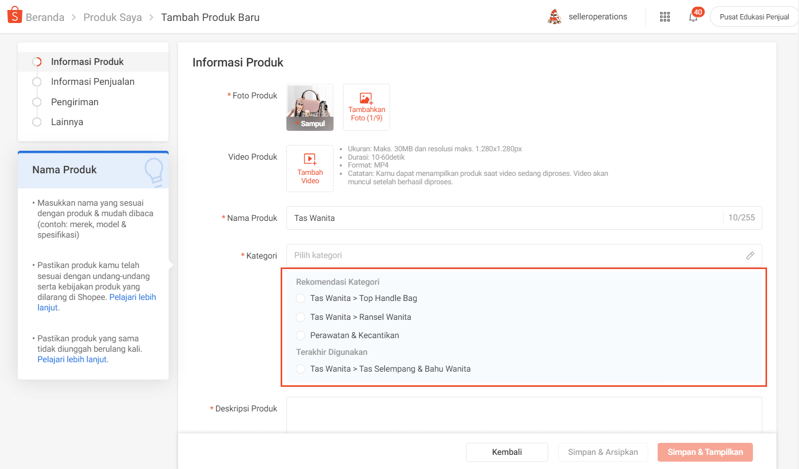
Task: Click the Shopee logo icon
Action: click(15, 16)
